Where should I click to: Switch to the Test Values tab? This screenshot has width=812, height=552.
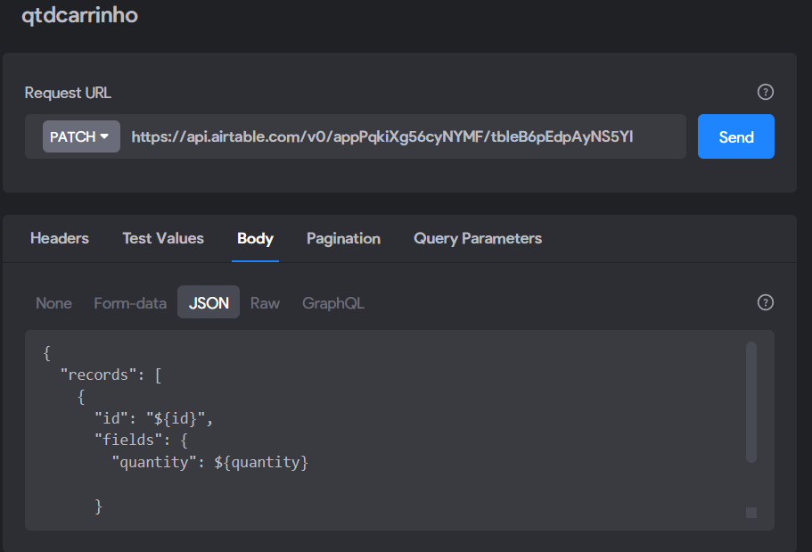pos(163,238)
